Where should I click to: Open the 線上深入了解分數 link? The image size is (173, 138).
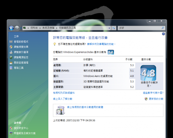click(x=63, y=99)
